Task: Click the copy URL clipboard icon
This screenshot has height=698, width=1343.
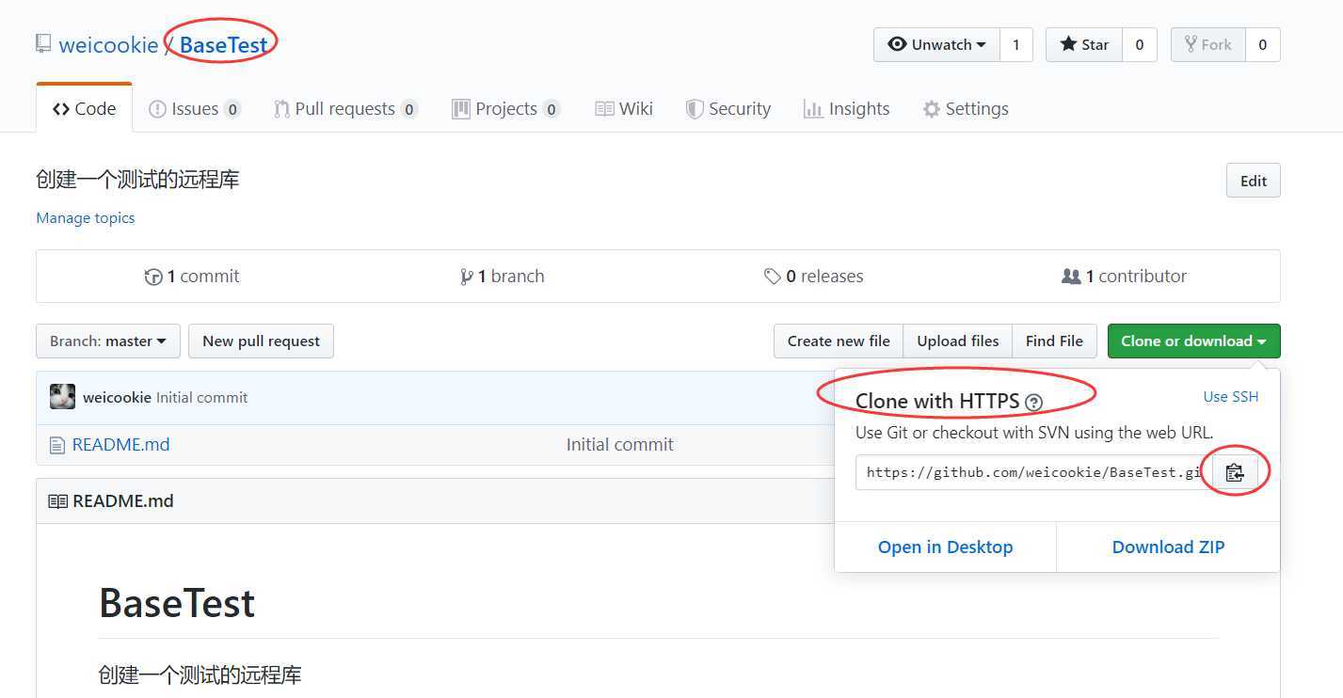Action: tap(1235, 472)
